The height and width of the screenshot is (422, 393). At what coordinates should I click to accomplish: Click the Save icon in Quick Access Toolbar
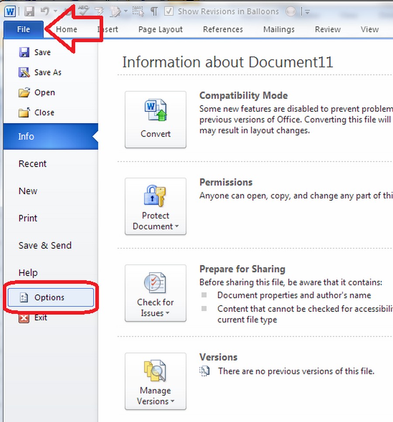coord(29,12)
